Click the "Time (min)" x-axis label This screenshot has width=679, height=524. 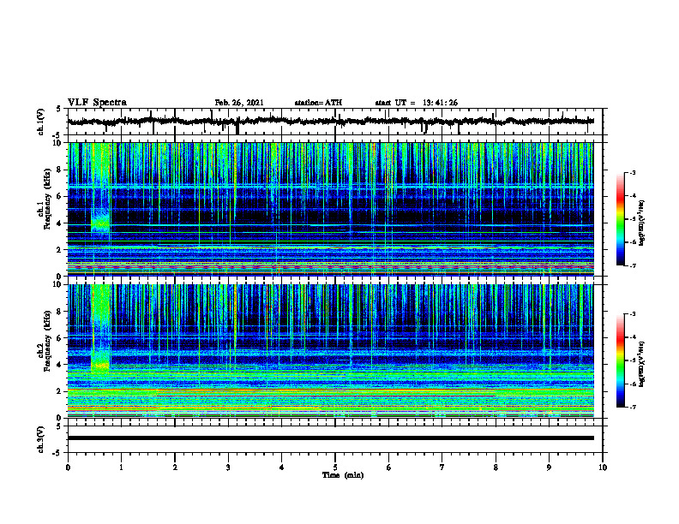(x=343, y=475)
